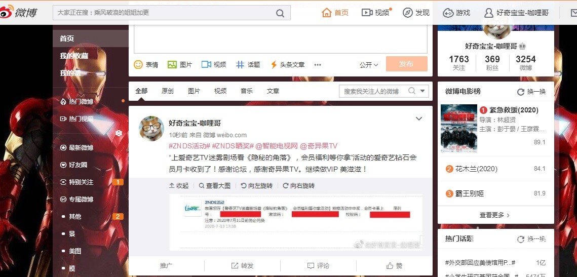Open 专属微博 in sidebar
Screen dimensions: 577x277
(78, 200)
